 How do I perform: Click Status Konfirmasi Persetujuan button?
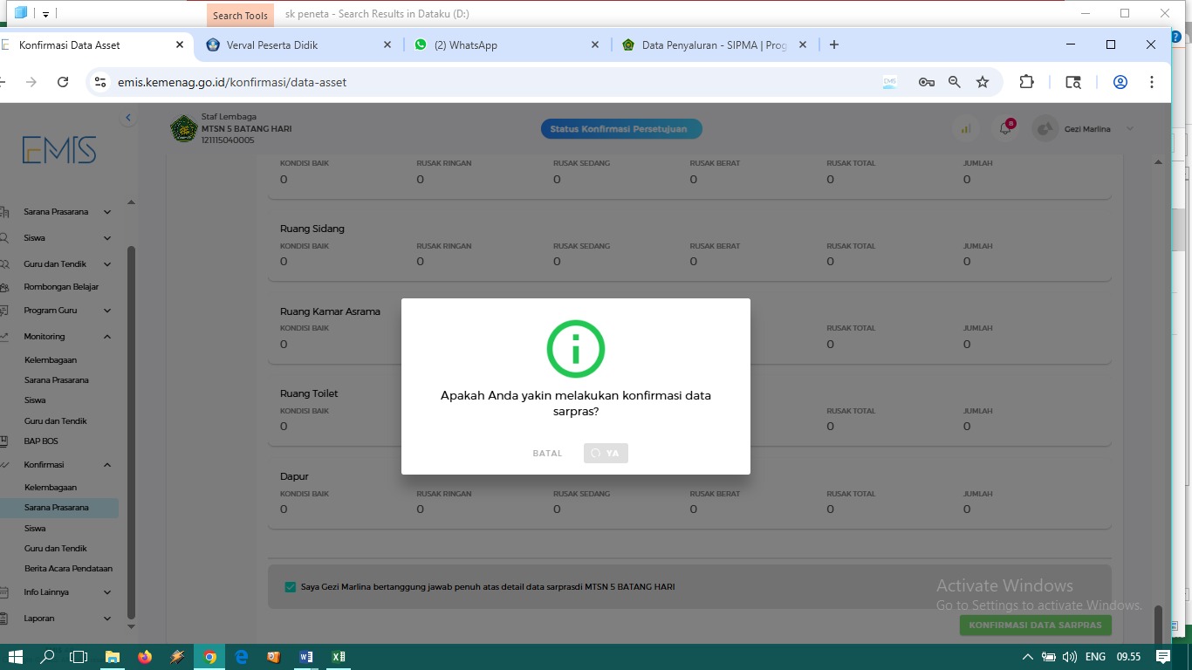coord(621,129)
